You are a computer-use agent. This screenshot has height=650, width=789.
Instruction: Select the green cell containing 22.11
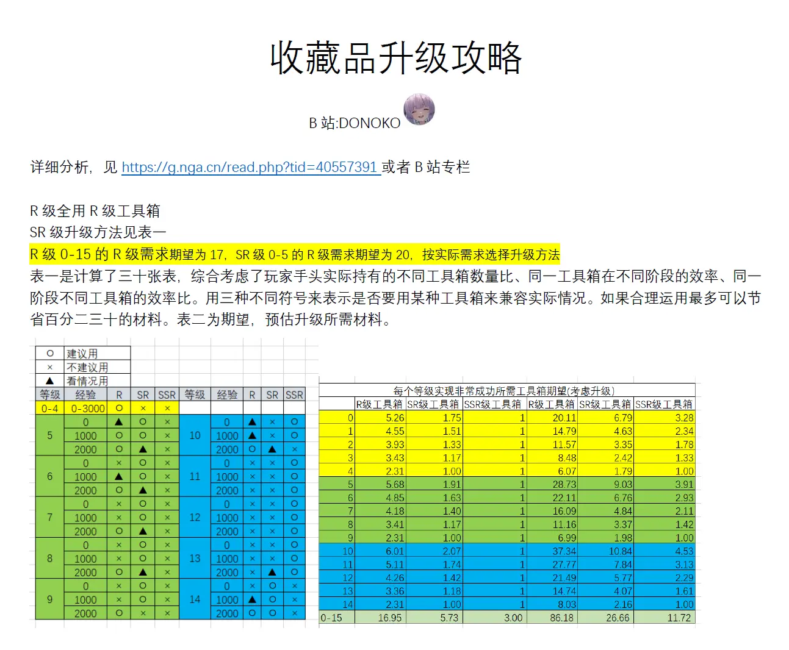(x=552, y=498)
